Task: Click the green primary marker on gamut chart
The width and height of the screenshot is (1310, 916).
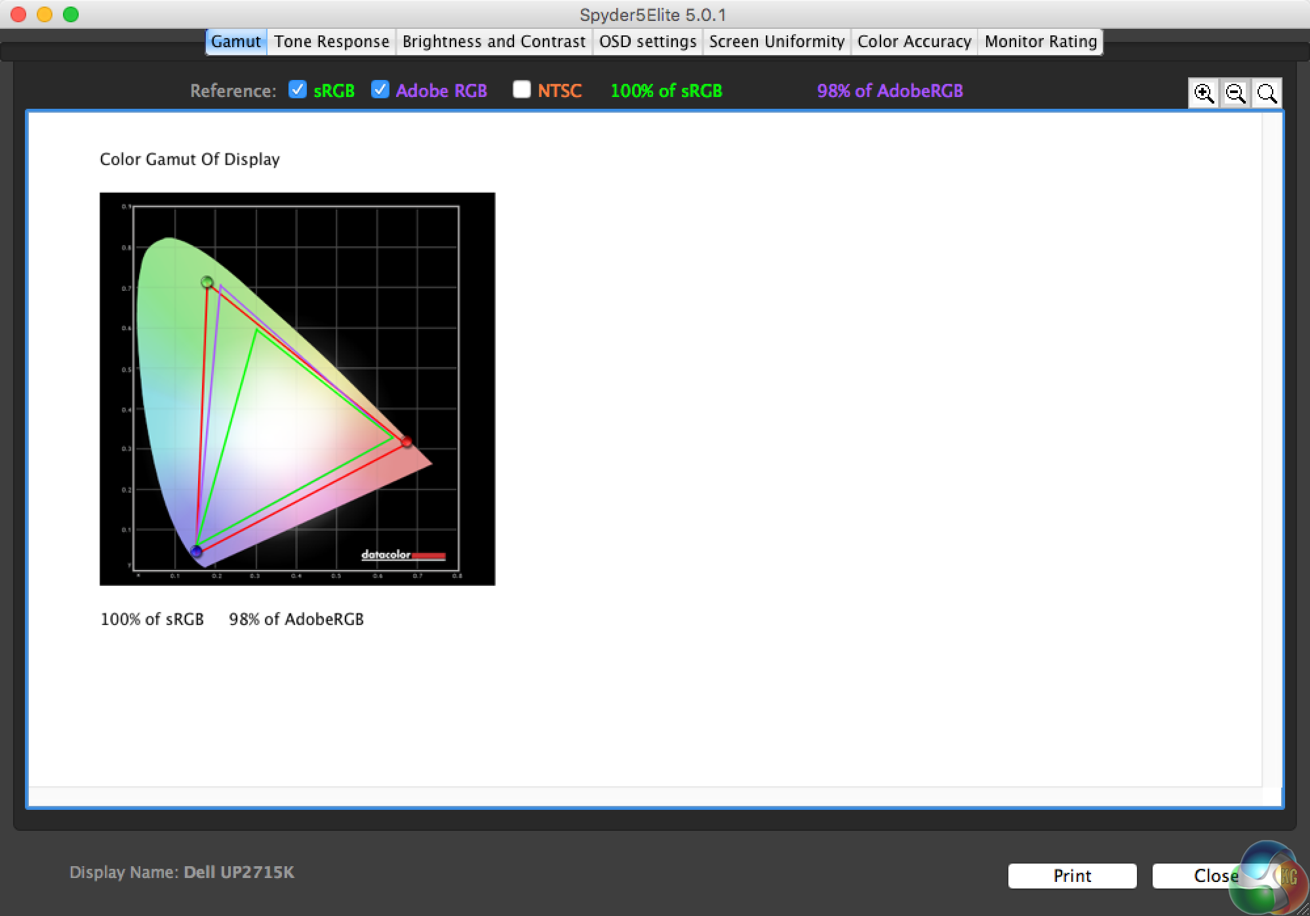Action: [207, 282]
